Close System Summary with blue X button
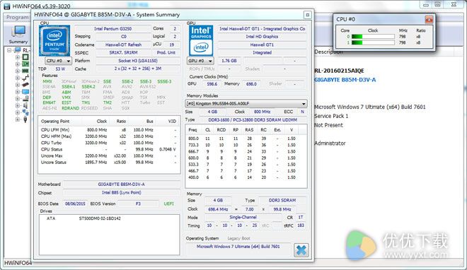467x270 pixels. pyautogui.click(x=301, y=250)
